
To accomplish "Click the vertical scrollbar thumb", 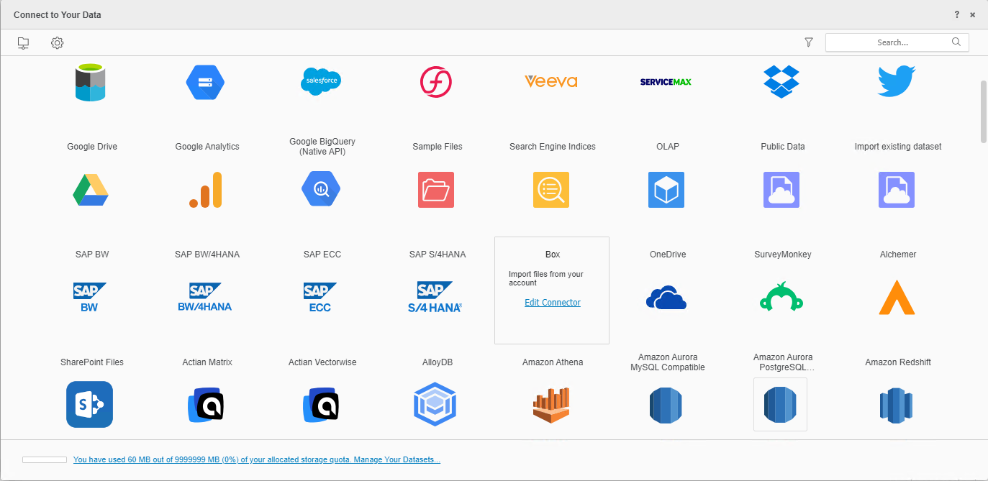I will point(983,111).
